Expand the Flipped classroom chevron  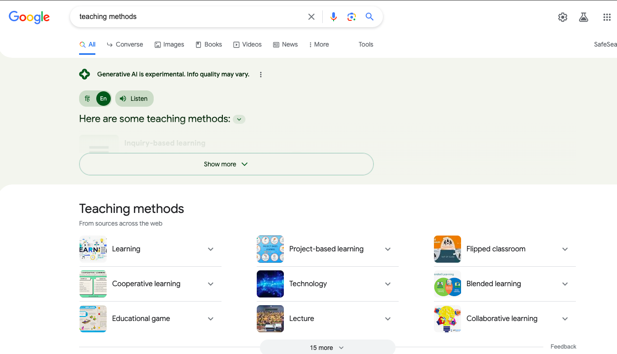coord(565,249)
